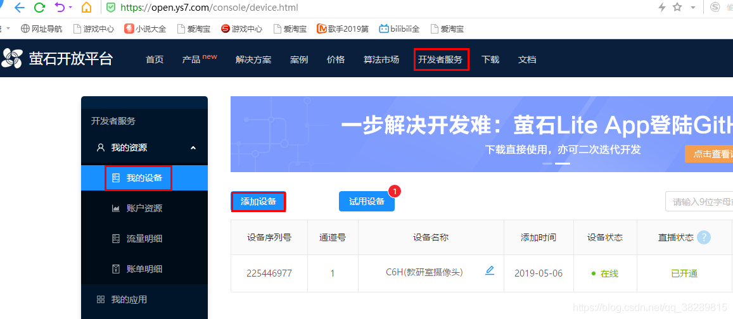Select the second banner carousel indicator
This screenshot has height=319, width=733.
[563, 163]
